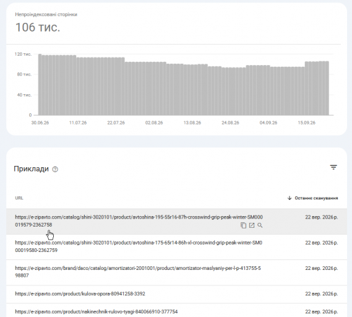Open the kulova-opora product URL row
Image resolution: width=352 pixels, height=317 pixels.
coord(176,294)
